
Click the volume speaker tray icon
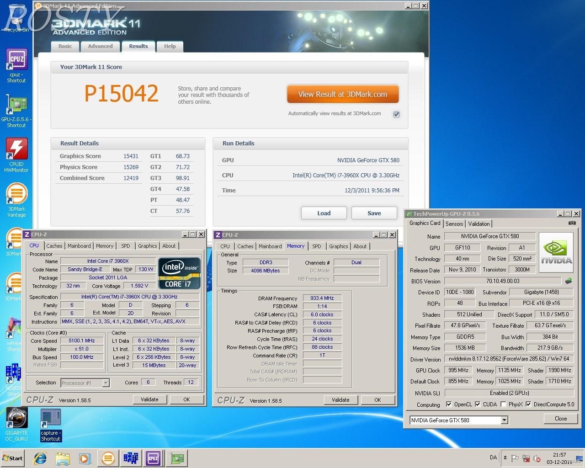[537, 458]
